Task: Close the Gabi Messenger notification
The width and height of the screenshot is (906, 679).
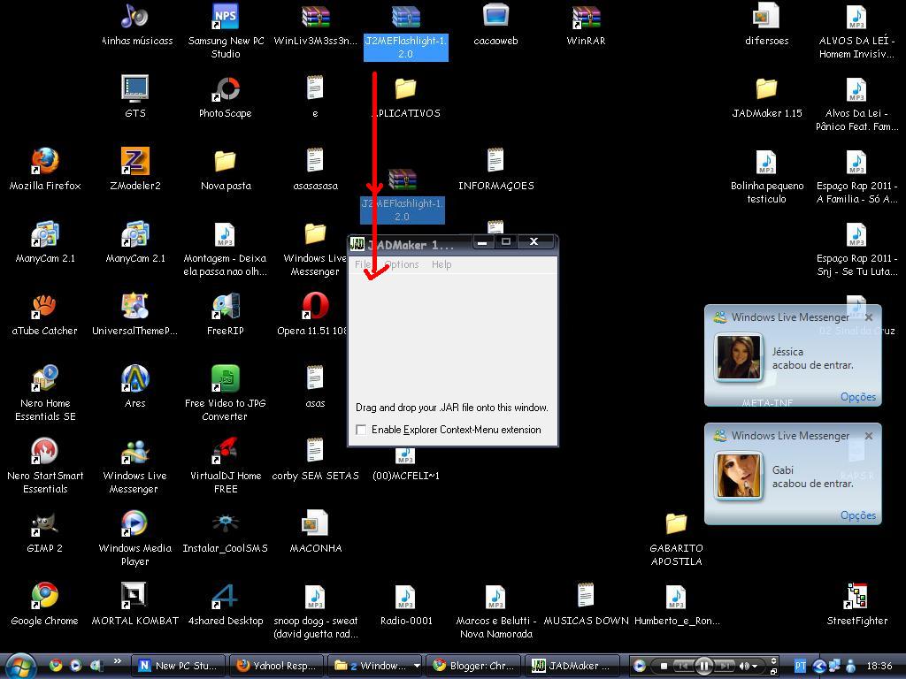Action: click(869, 436)
